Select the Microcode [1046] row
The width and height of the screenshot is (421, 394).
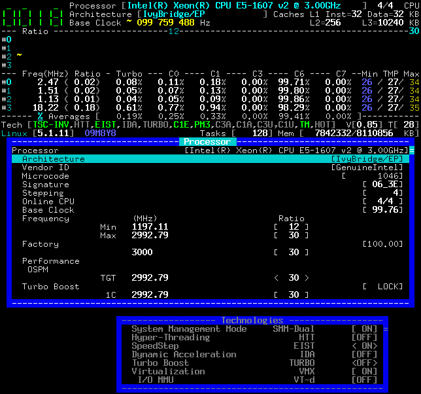(210, 176)
